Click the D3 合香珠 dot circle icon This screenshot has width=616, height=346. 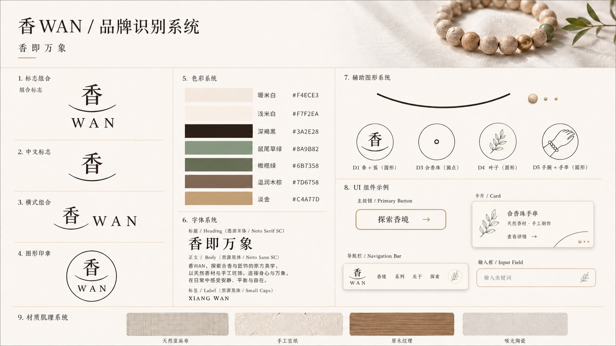point(436,142)
